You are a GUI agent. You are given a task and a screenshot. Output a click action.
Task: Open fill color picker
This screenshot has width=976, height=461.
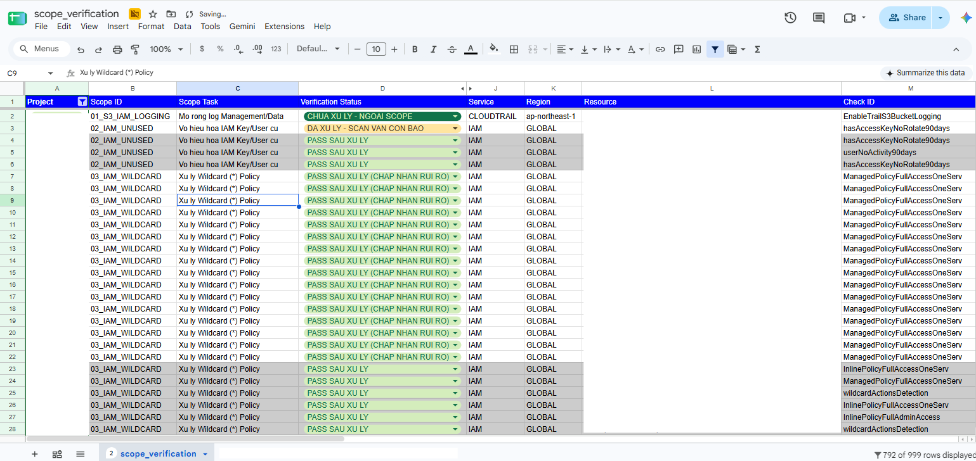point(494,49)
